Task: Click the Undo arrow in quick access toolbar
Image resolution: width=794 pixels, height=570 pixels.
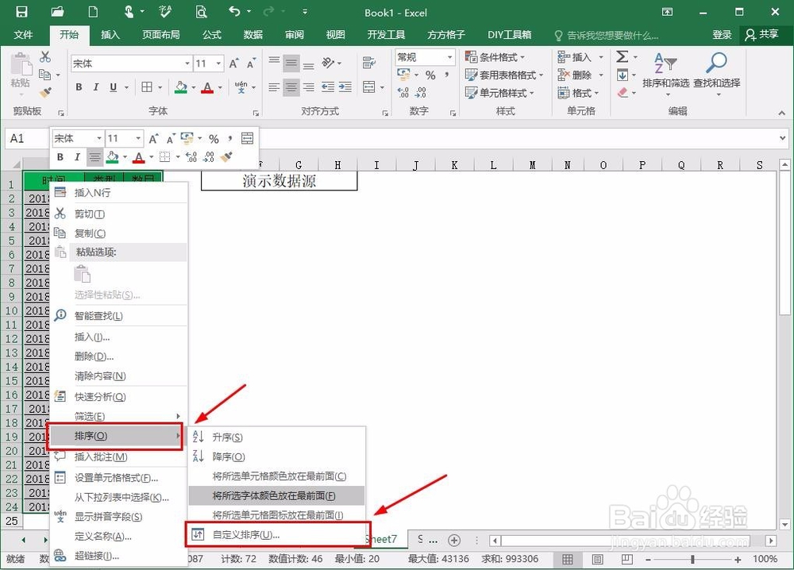Action: [x=234, y=11]
